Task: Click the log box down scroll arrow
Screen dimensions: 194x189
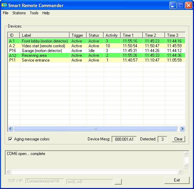Action: click(186, 165)
